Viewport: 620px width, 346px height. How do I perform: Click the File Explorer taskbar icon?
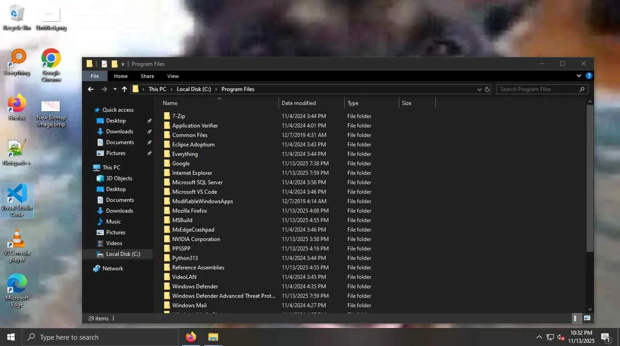coord(213,337)
